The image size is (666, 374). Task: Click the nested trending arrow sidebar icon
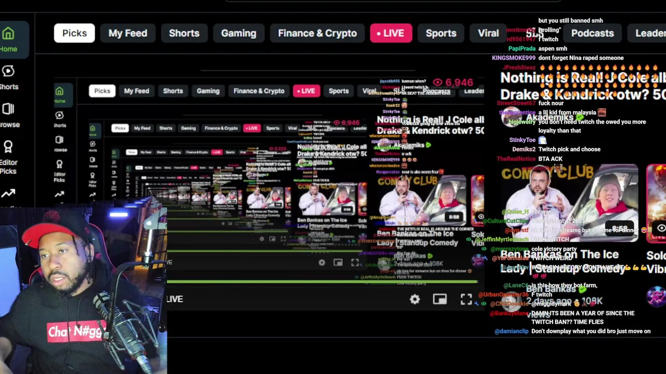59,194
